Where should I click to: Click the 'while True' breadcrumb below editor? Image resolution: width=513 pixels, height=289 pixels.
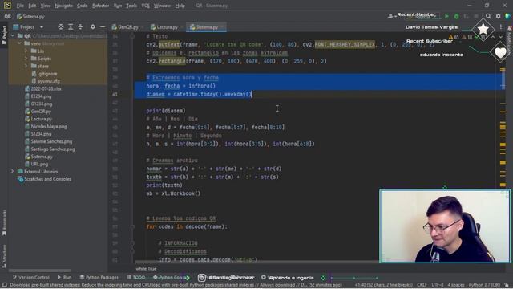click(146, 269)
